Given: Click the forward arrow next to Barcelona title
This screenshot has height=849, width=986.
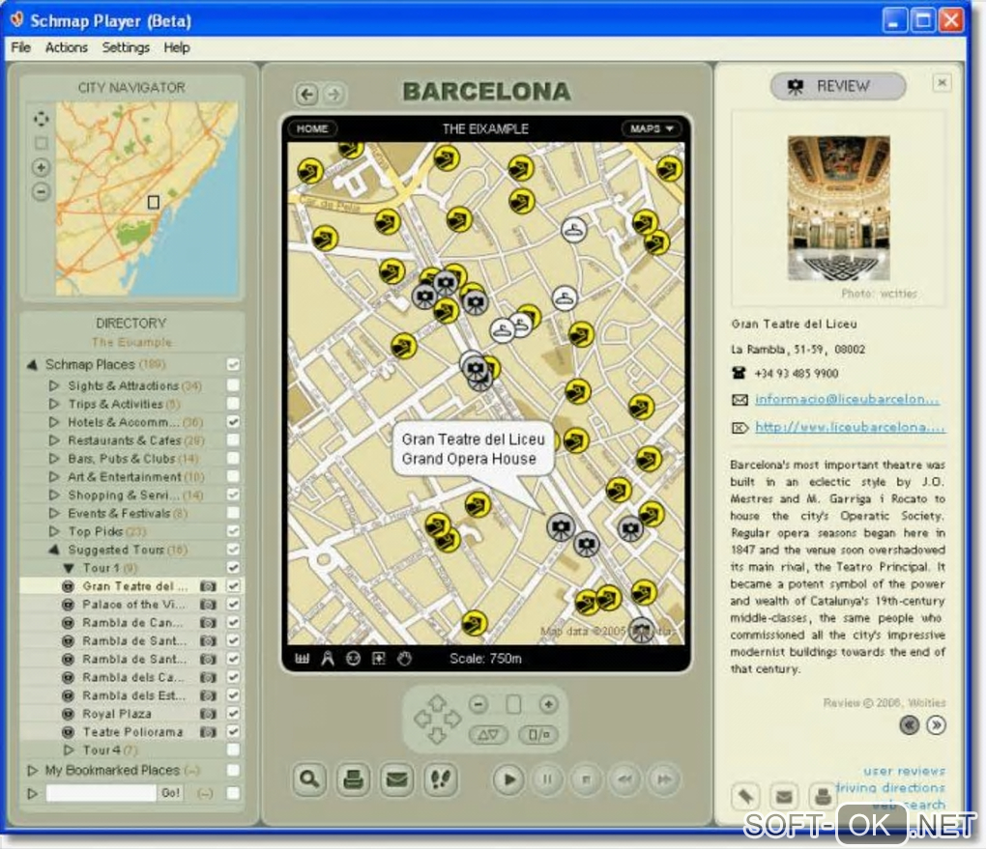Looking at the screenshot, I should 333,95.
